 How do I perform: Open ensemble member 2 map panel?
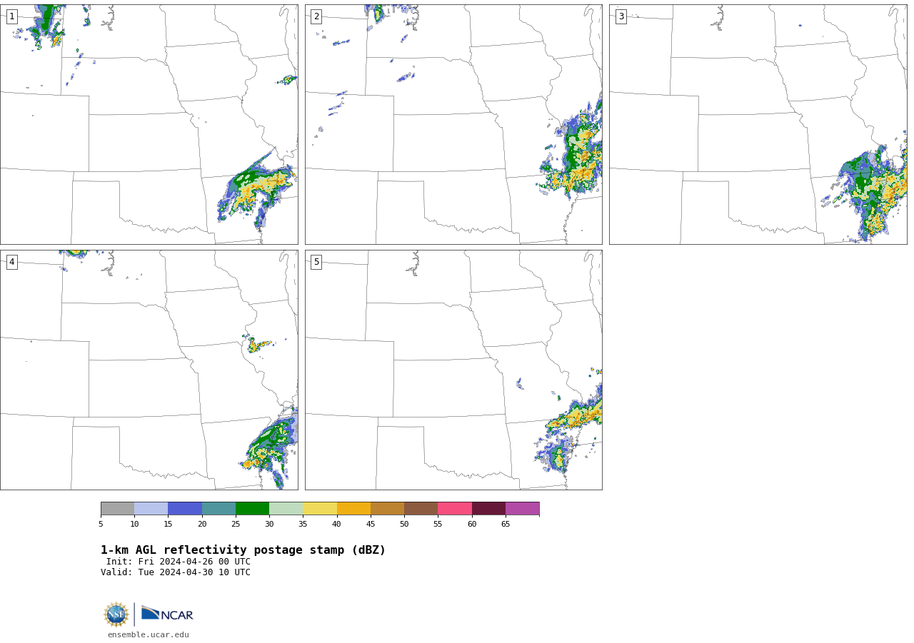coord(453,124)
